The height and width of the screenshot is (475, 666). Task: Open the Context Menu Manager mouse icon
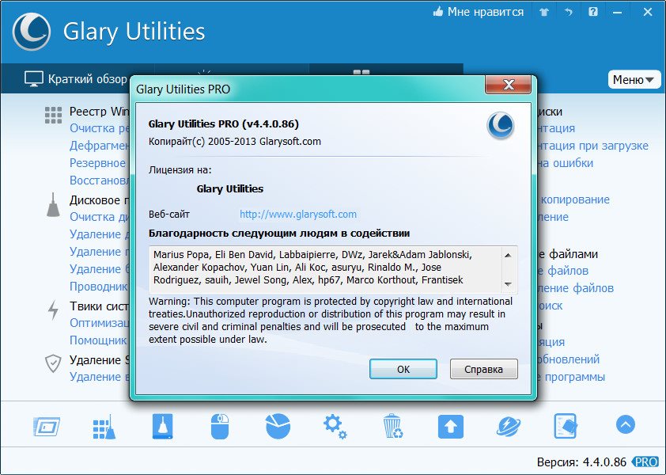pyautogui.click(x=220, y=427)
